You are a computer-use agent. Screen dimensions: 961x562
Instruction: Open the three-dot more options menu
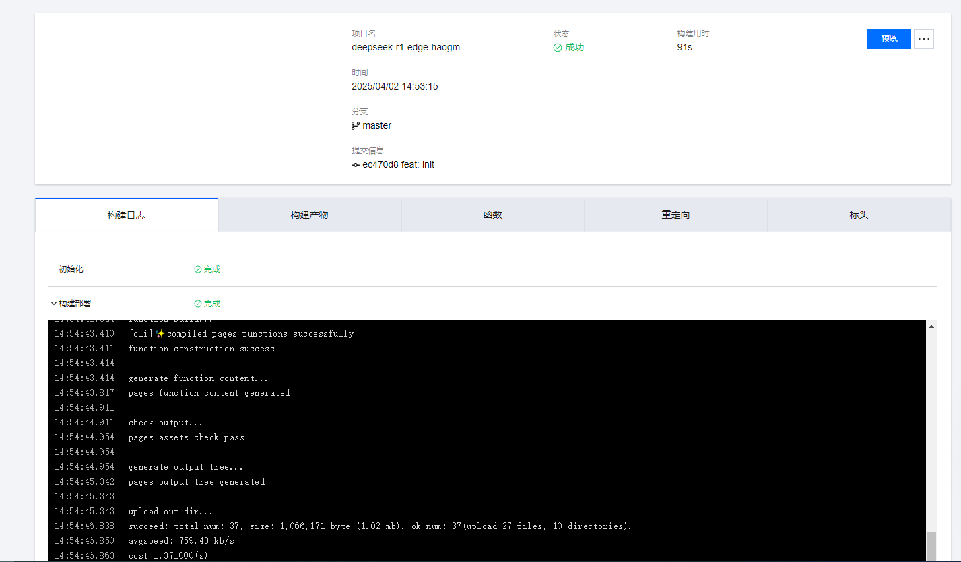point(924,39)
